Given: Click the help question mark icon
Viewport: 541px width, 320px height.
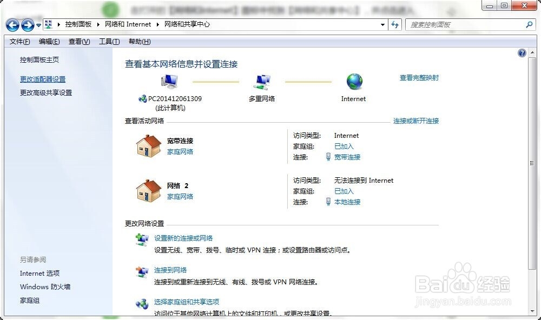Looking at the screenshot, I should [x=522, y=52].
